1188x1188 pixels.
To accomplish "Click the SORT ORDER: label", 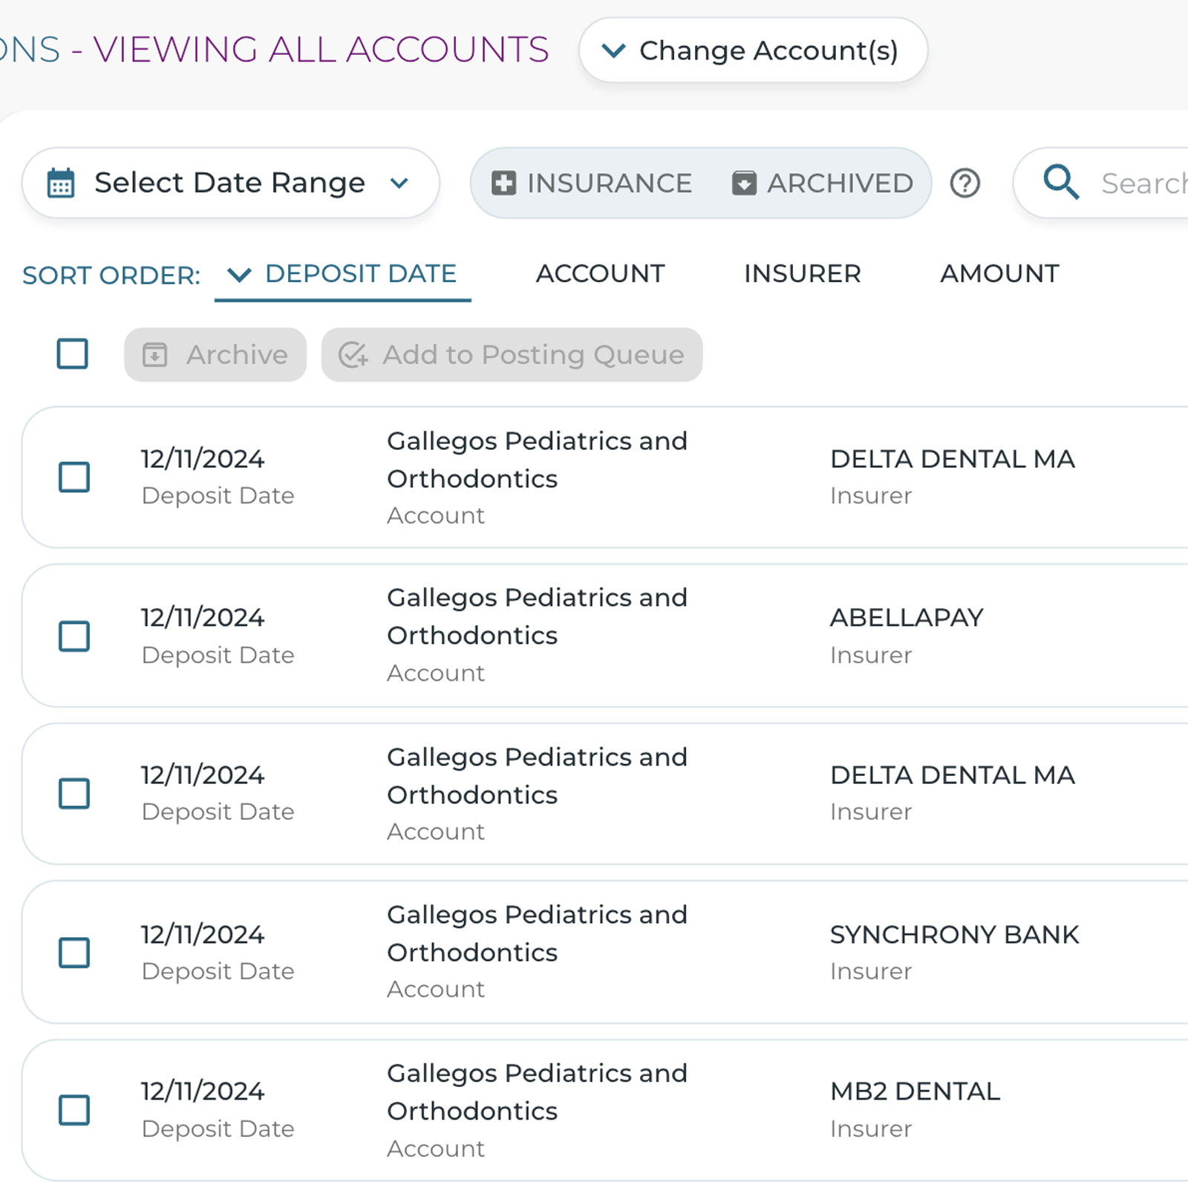I will coord(111,275).
